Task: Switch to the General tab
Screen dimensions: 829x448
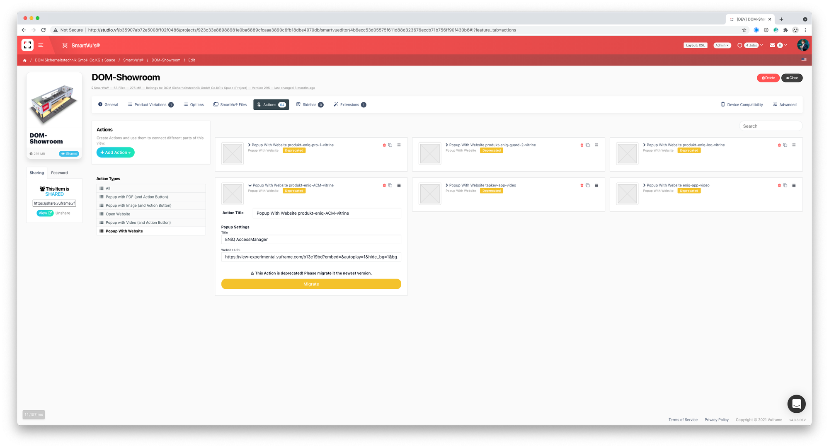Action: (x=108, y=105)
